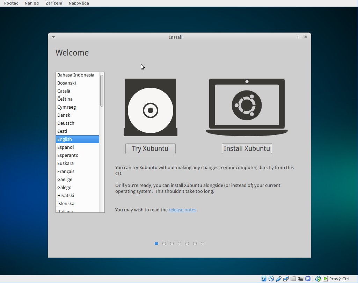The height and width of the screenshot is (283, 358).
Task: Choose Deutsch as the installer language
Action: point(78,123)
